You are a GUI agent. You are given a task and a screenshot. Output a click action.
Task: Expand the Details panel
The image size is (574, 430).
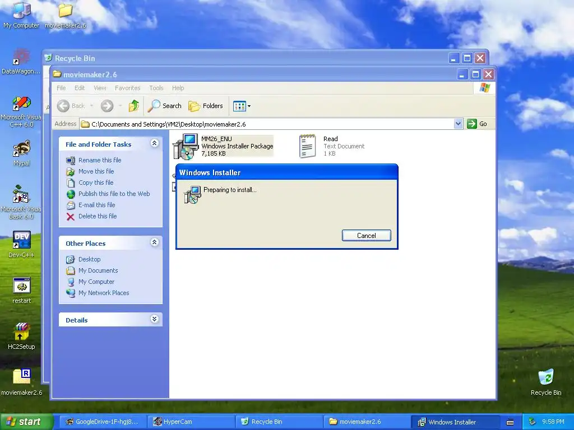click(155, 319)
